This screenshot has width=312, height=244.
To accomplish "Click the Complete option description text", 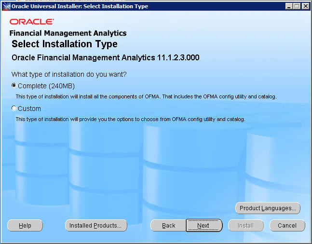I will click(x=146, y=96).
